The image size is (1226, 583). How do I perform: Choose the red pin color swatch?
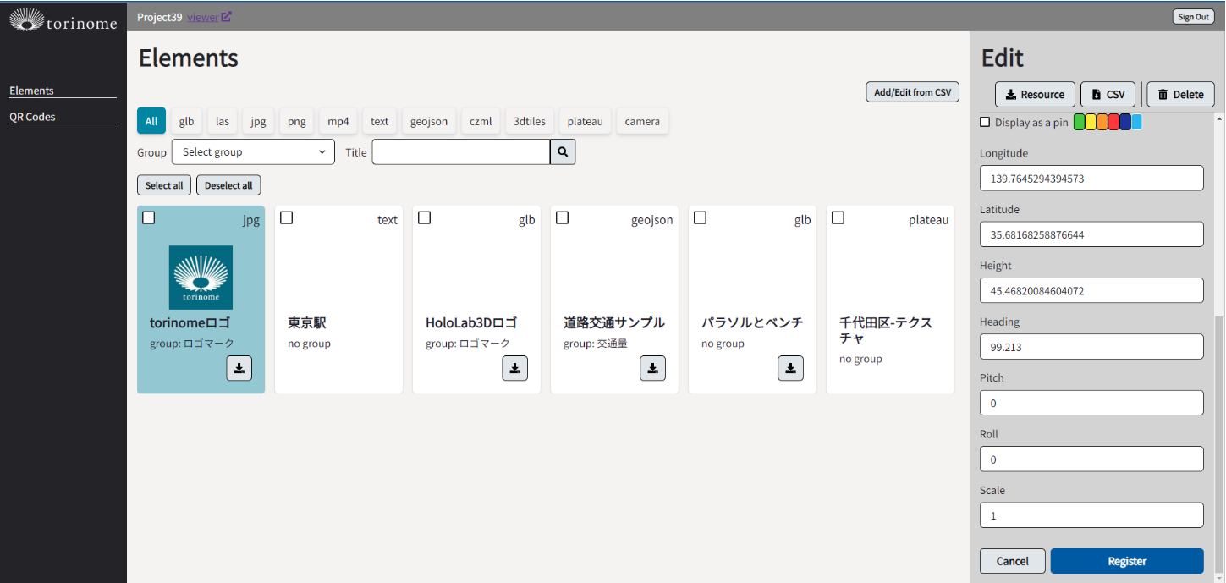[1113, 122]
